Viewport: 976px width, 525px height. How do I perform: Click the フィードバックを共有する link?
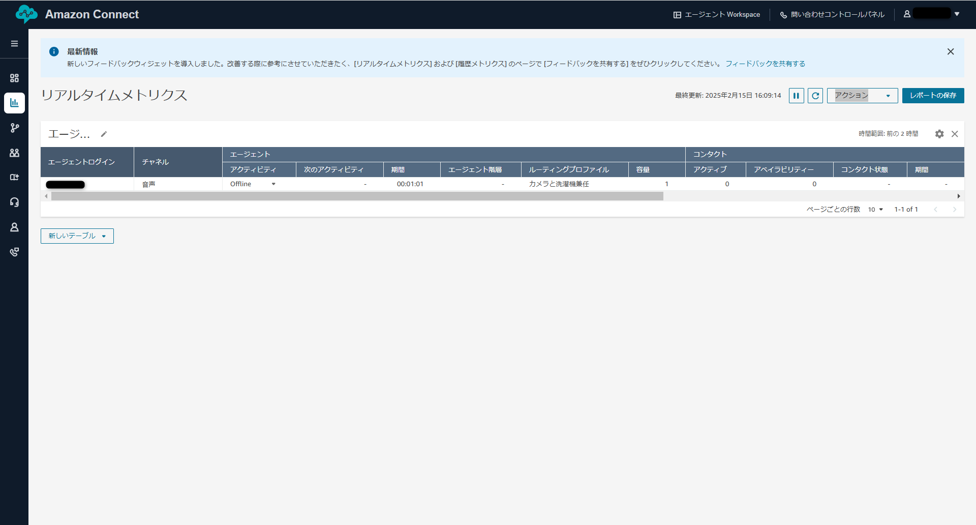[x=765, y=64]
